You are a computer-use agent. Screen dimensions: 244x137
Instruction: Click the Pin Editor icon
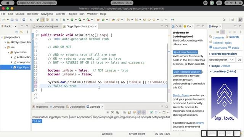(172, 20)
